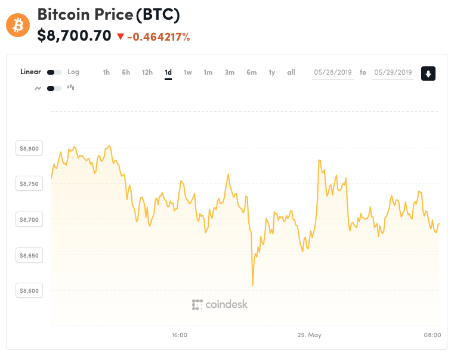Click the Linear scale label
Screen dimensions: 454x358
[30, 72]
